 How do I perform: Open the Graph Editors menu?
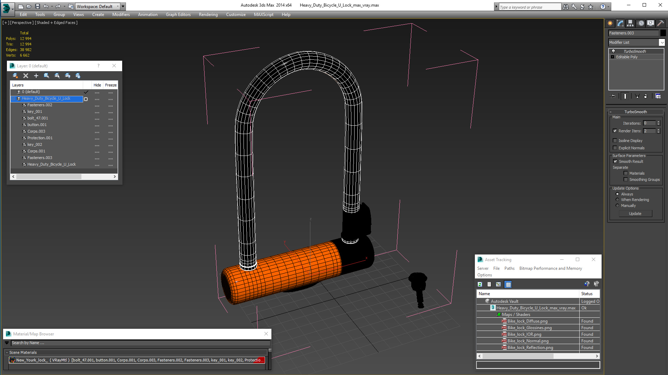(x=178, y=15)
